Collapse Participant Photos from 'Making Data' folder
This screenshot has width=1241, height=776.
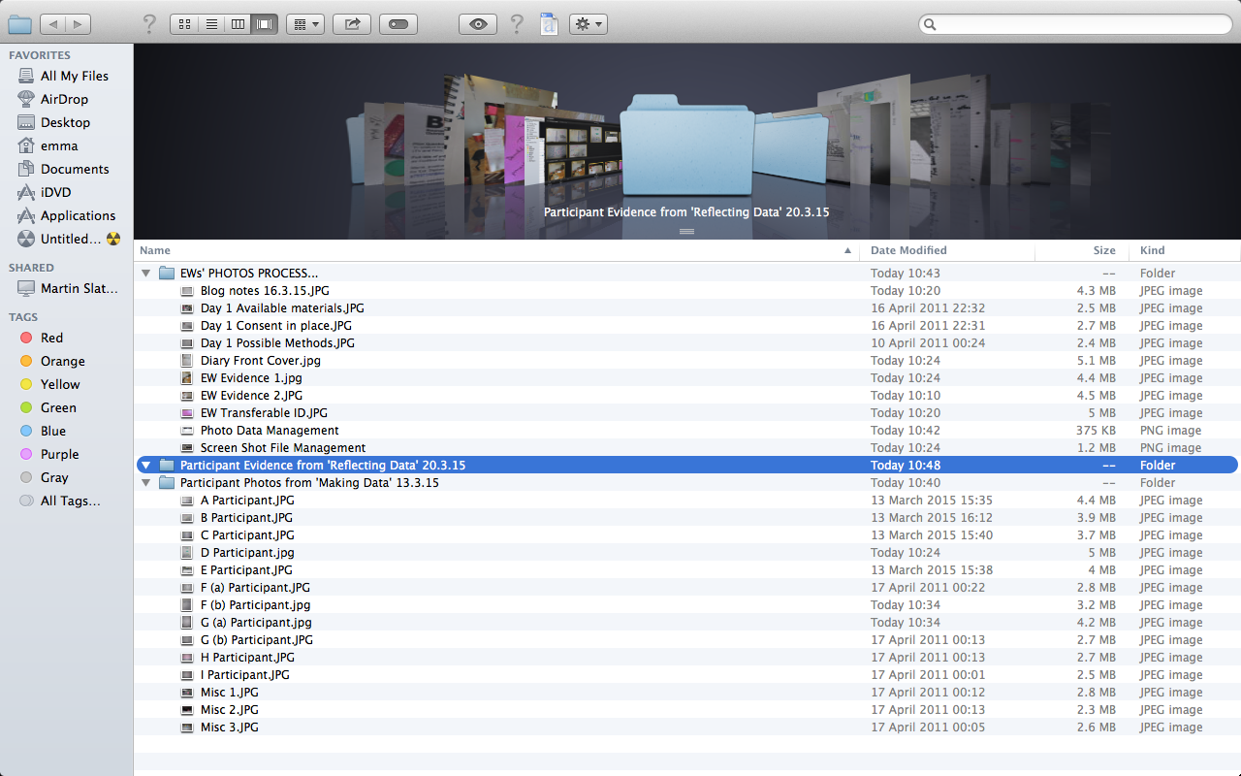tap(146, 483)
